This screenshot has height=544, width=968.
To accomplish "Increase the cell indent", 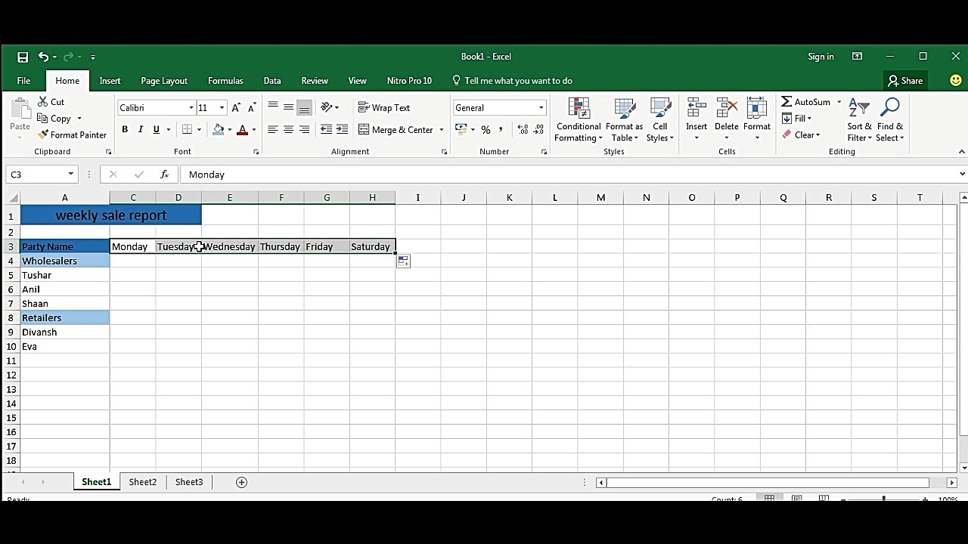I will point(343,130).
